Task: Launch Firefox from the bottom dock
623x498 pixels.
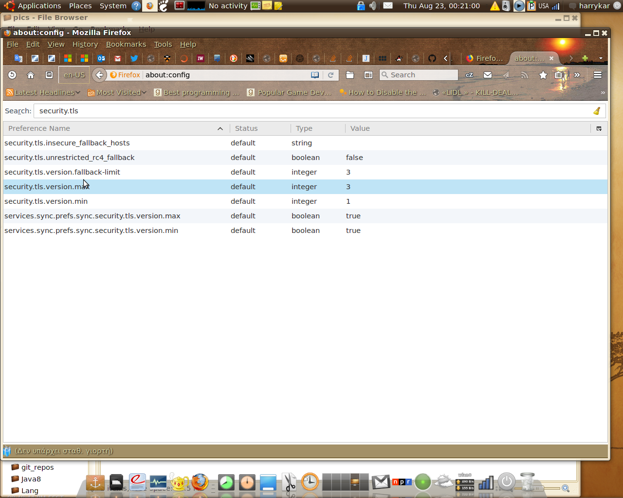Action: [199, 482]
